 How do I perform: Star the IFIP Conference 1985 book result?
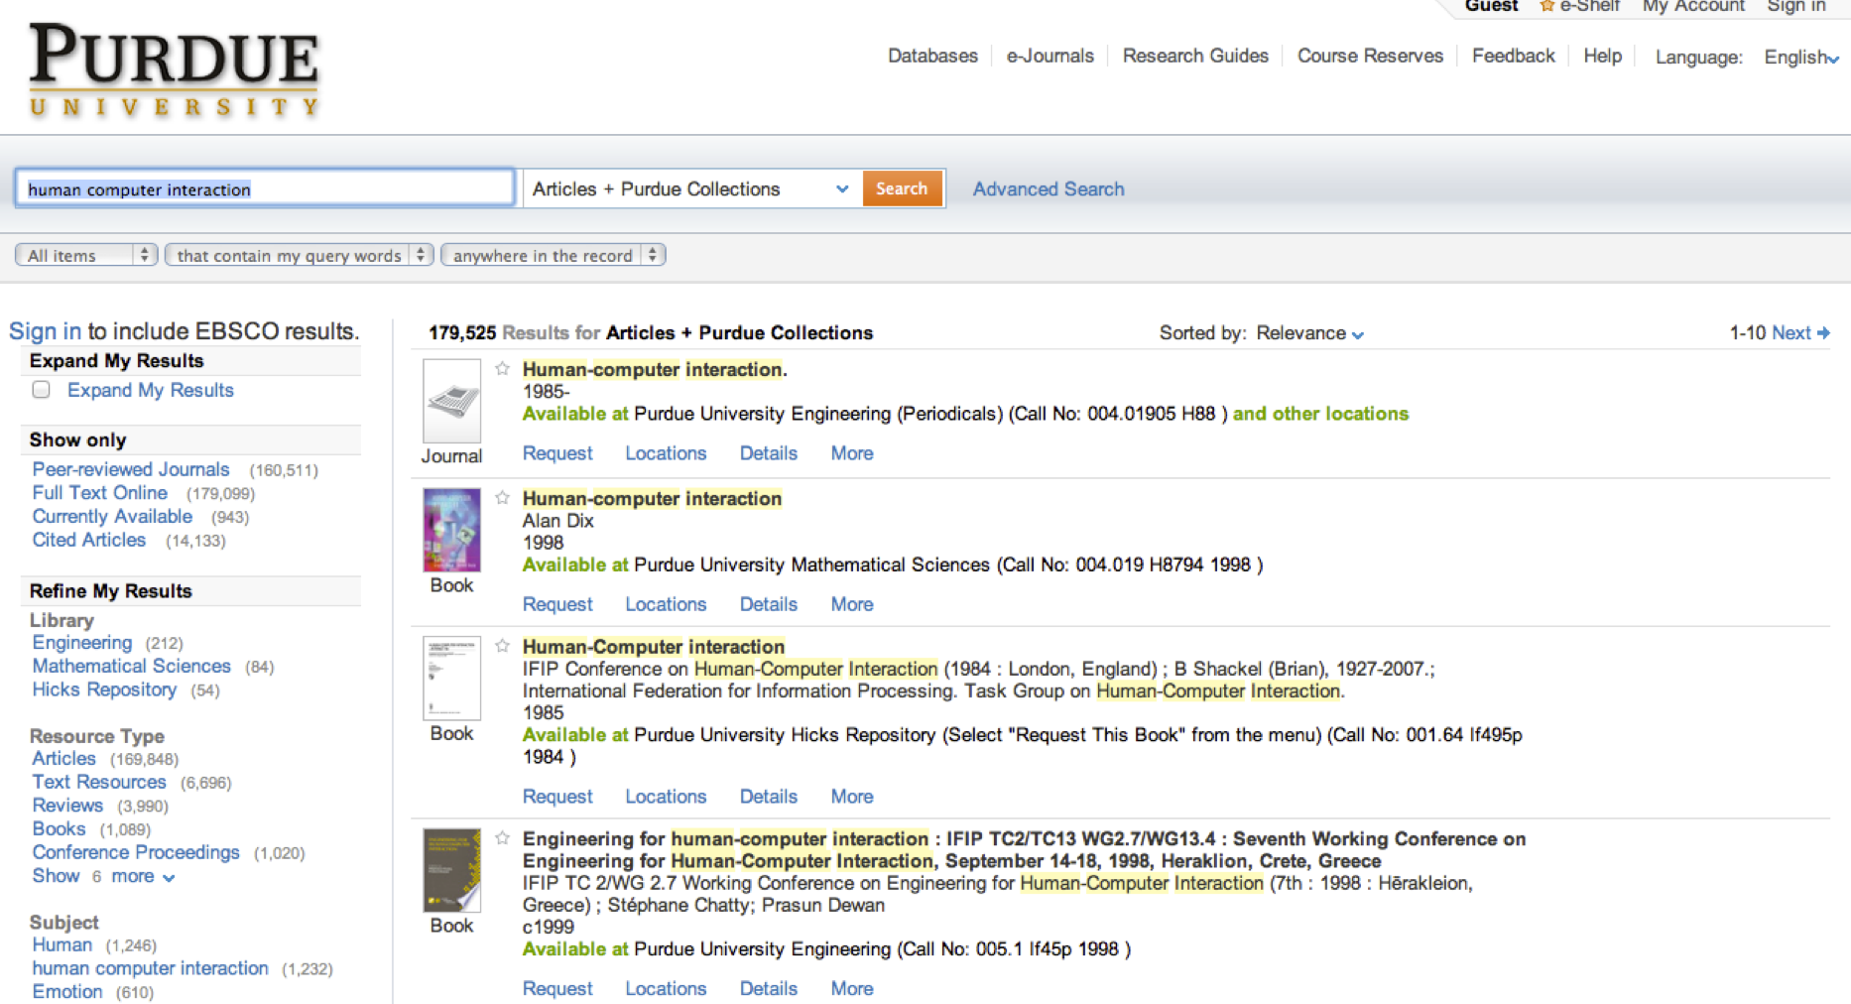(x=502, y=645)
